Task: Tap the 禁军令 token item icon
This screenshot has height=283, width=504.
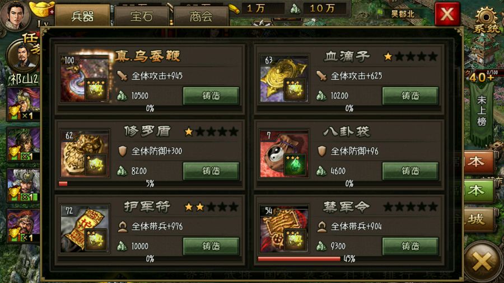Action: [x=284, y=229]
